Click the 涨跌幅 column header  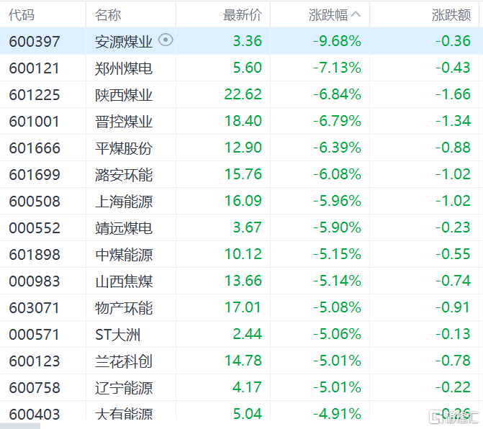click(328, 15)
